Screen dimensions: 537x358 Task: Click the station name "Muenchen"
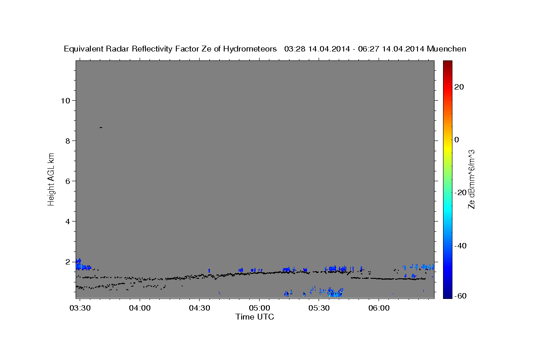pyautogui.click(x=447, y=49)
